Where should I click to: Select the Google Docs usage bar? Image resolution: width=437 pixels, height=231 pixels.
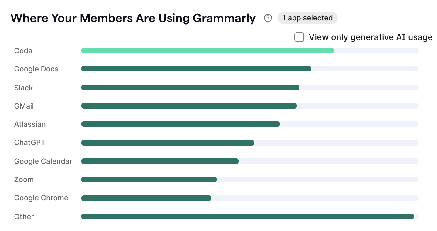coord(196,69)
